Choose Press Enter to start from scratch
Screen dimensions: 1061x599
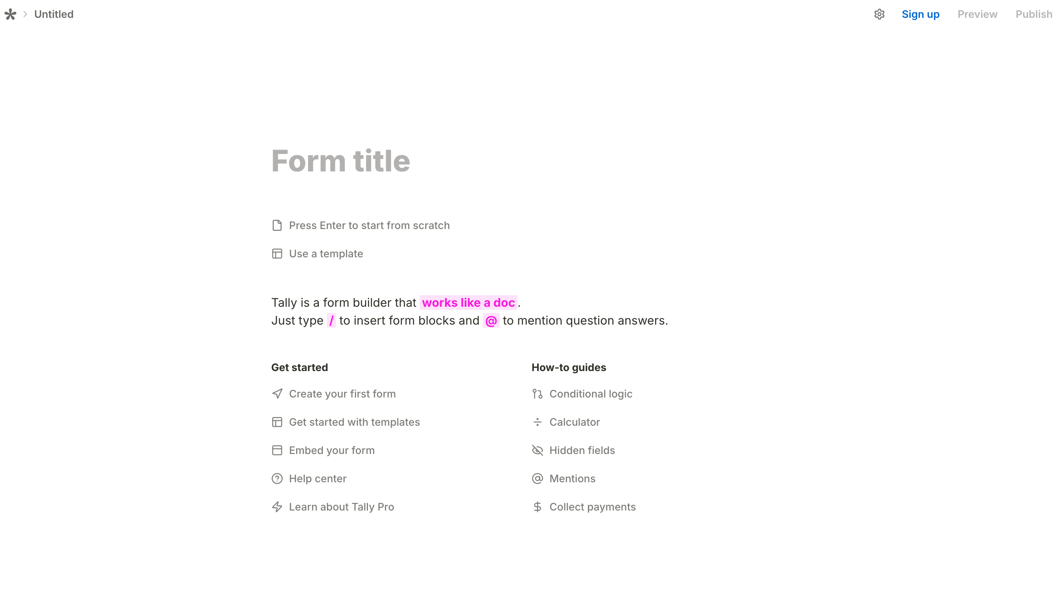click(x=369, y=225)
